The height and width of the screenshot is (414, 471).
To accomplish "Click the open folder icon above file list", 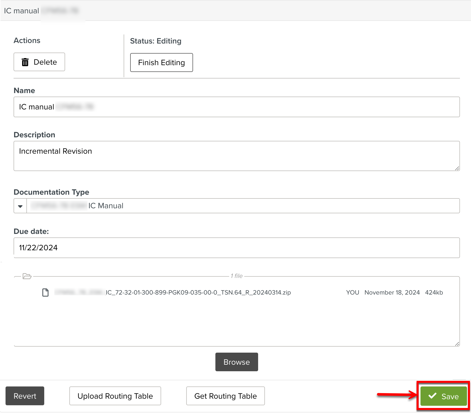I will click(x=27, y=276).
